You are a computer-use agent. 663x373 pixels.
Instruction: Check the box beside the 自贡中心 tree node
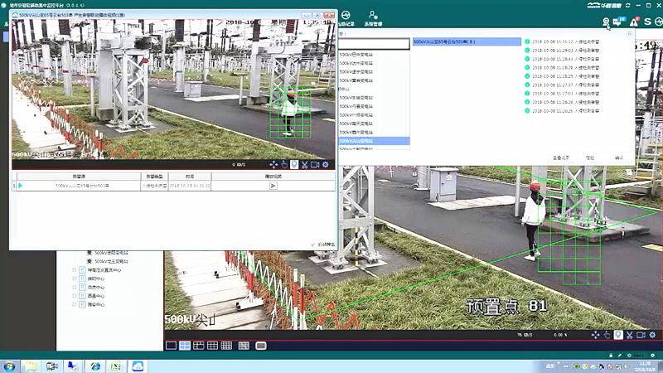tap(82, 287)
